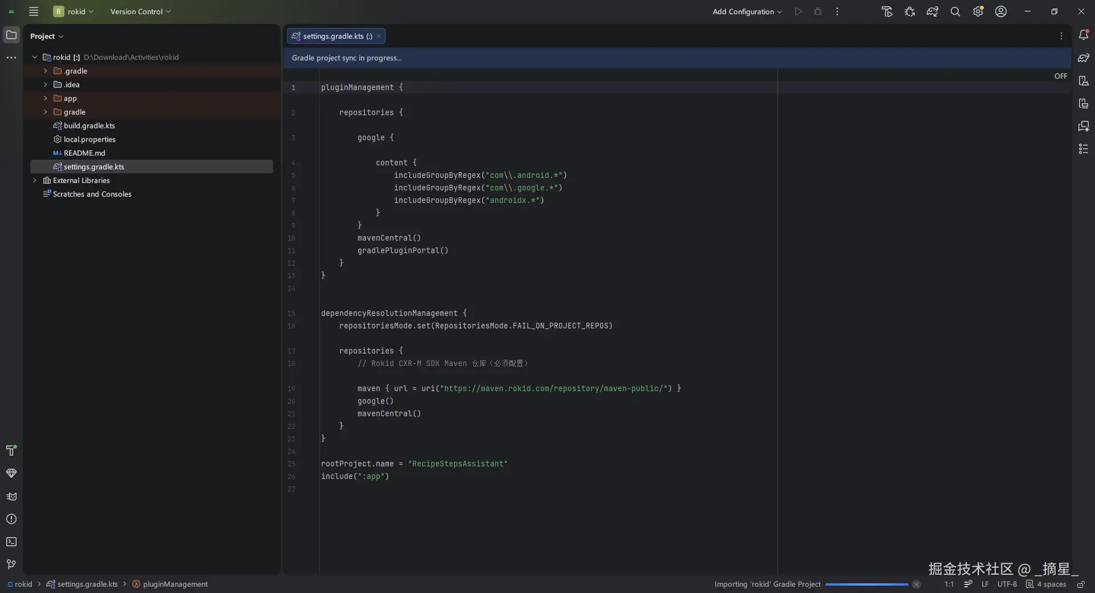Expand the app folder in project tree
Viewport: 1095px width, 593px height.
pyautogui.click(x=46, y=98)
